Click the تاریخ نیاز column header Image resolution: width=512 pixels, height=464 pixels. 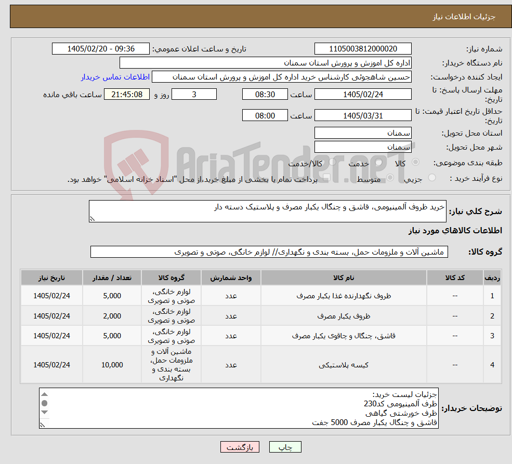pos(51,277)
